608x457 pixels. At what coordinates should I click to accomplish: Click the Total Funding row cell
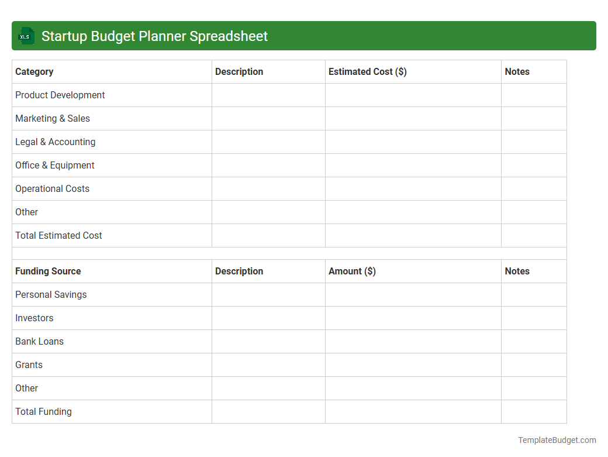pos(43,411)
